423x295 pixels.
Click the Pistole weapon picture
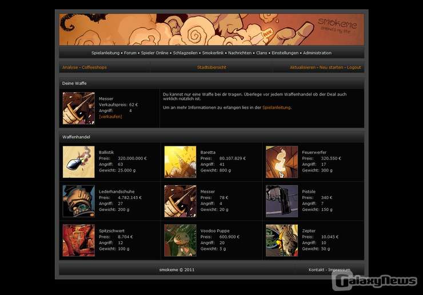tap(282, 201)
